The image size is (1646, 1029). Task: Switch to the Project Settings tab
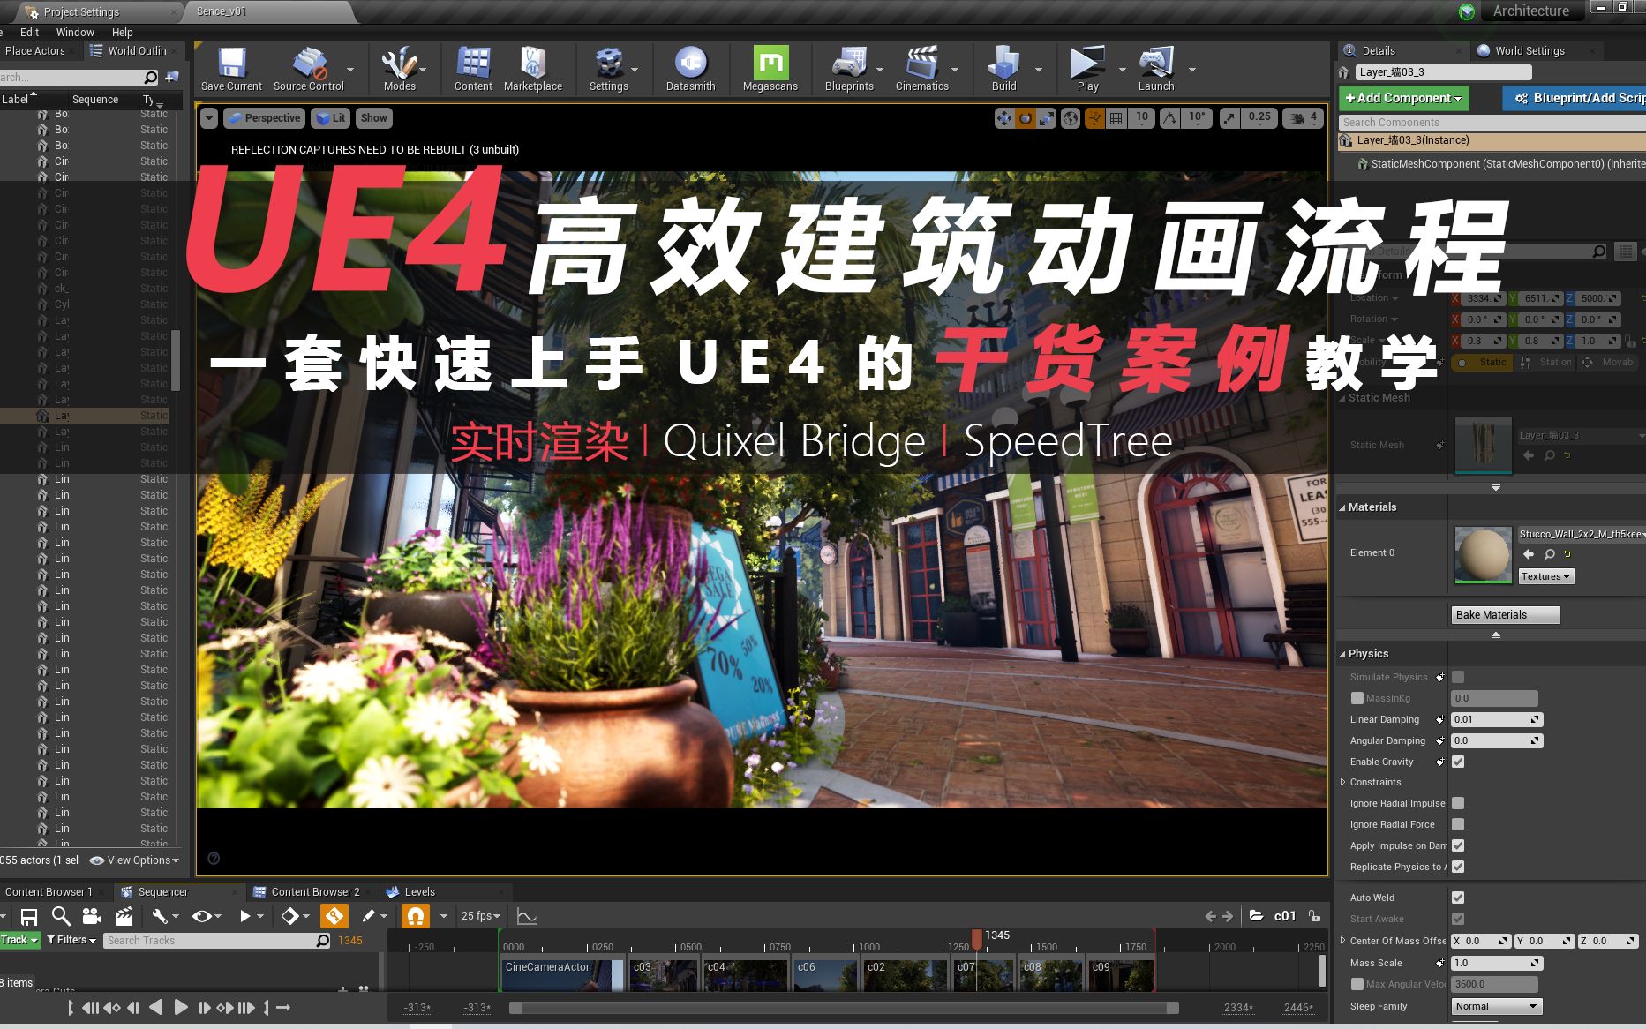[81, 11]
